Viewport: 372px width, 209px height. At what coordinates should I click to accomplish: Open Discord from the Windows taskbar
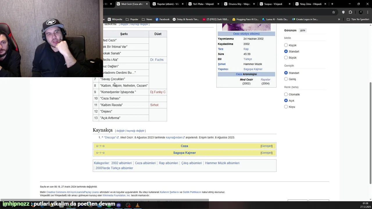tap(119, 205)
